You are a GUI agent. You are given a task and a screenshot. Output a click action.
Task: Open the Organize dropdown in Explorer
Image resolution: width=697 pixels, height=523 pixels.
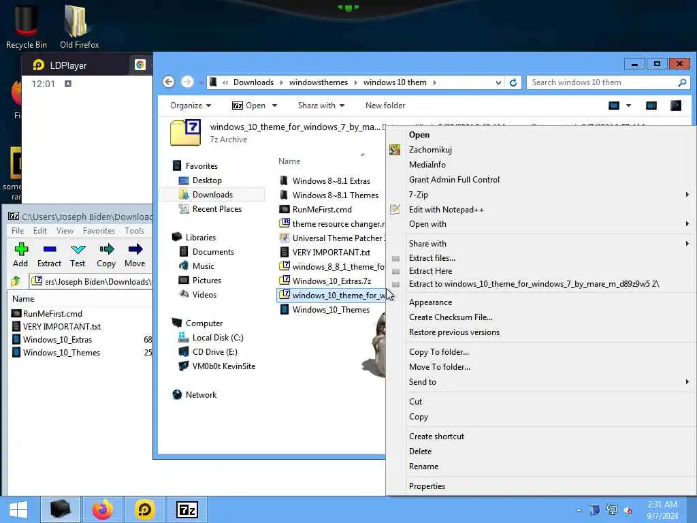tap(191, 106)
